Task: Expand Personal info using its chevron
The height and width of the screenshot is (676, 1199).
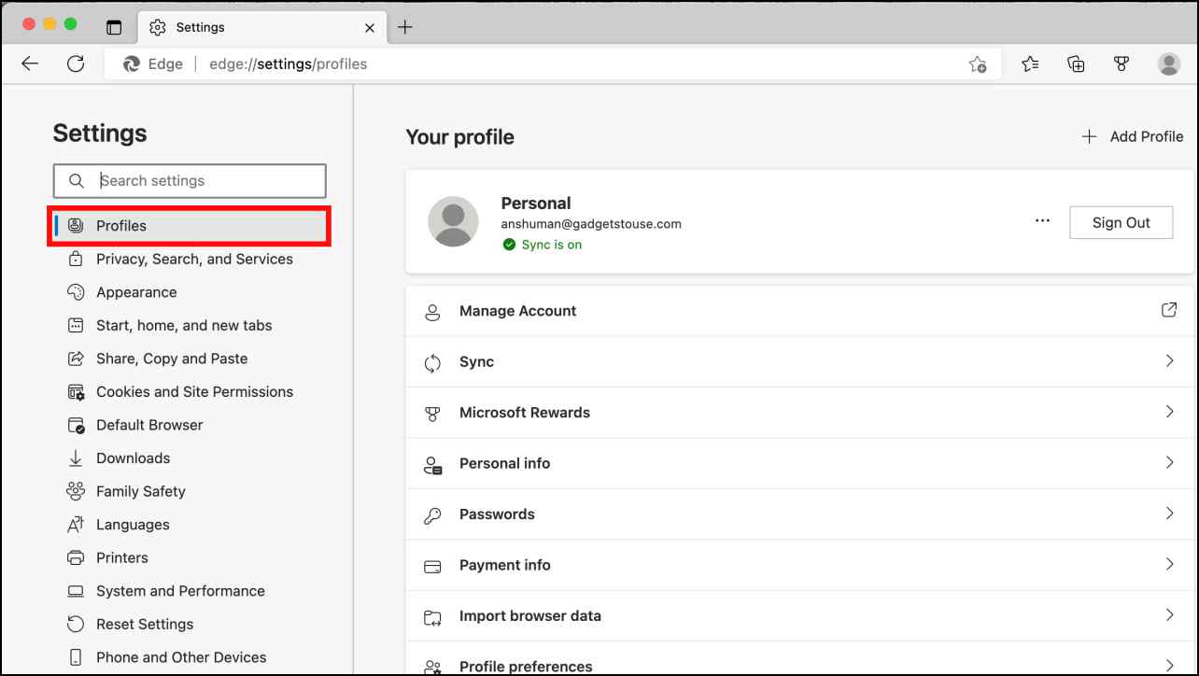Action: [1169, 462]
